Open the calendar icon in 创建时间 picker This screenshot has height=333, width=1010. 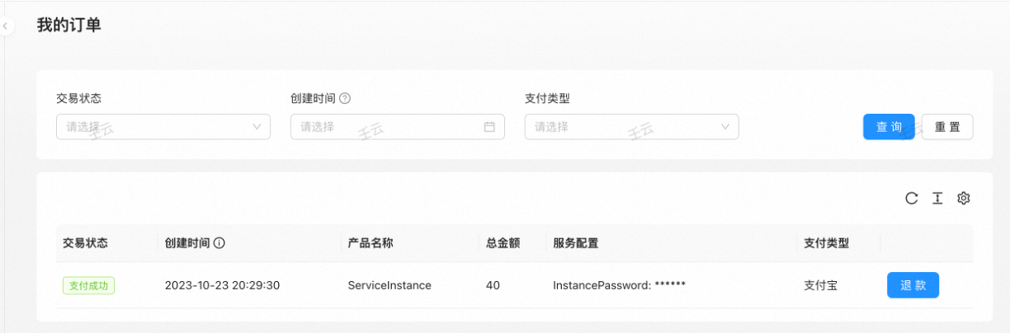(488, 127)
